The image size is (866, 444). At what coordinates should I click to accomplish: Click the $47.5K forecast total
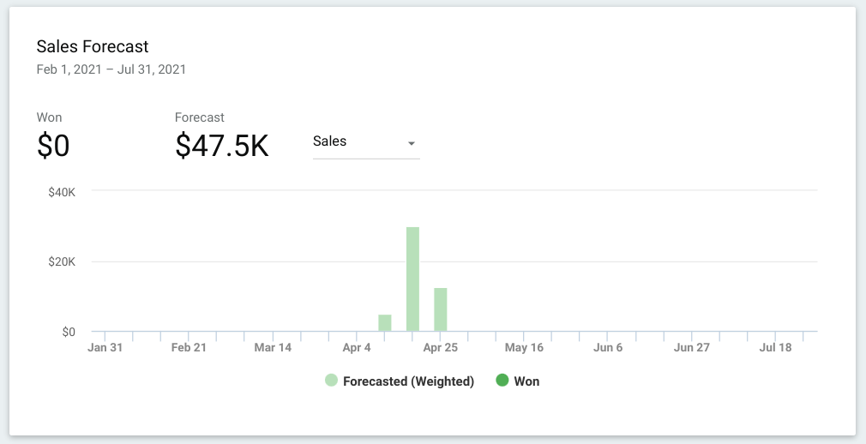pyautogui.click(x=222, y=146)
